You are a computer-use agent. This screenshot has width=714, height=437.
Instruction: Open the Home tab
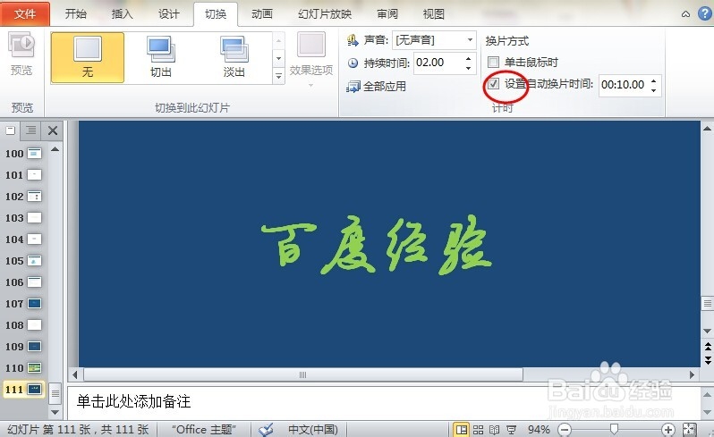75,13
